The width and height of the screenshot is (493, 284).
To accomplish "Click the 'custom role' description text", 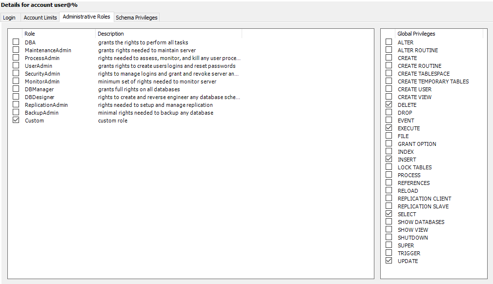I will click(x=113, y=121).
